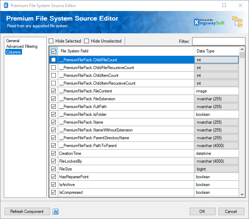Toggle the Hide Unselected checkbox
This screenshot has height=219, width=249.
click(x=87, y=41)
